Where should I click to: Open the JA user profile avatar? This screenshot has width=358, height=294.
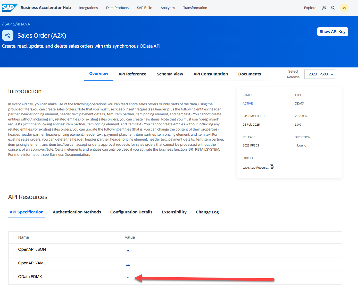pos(344,8)
